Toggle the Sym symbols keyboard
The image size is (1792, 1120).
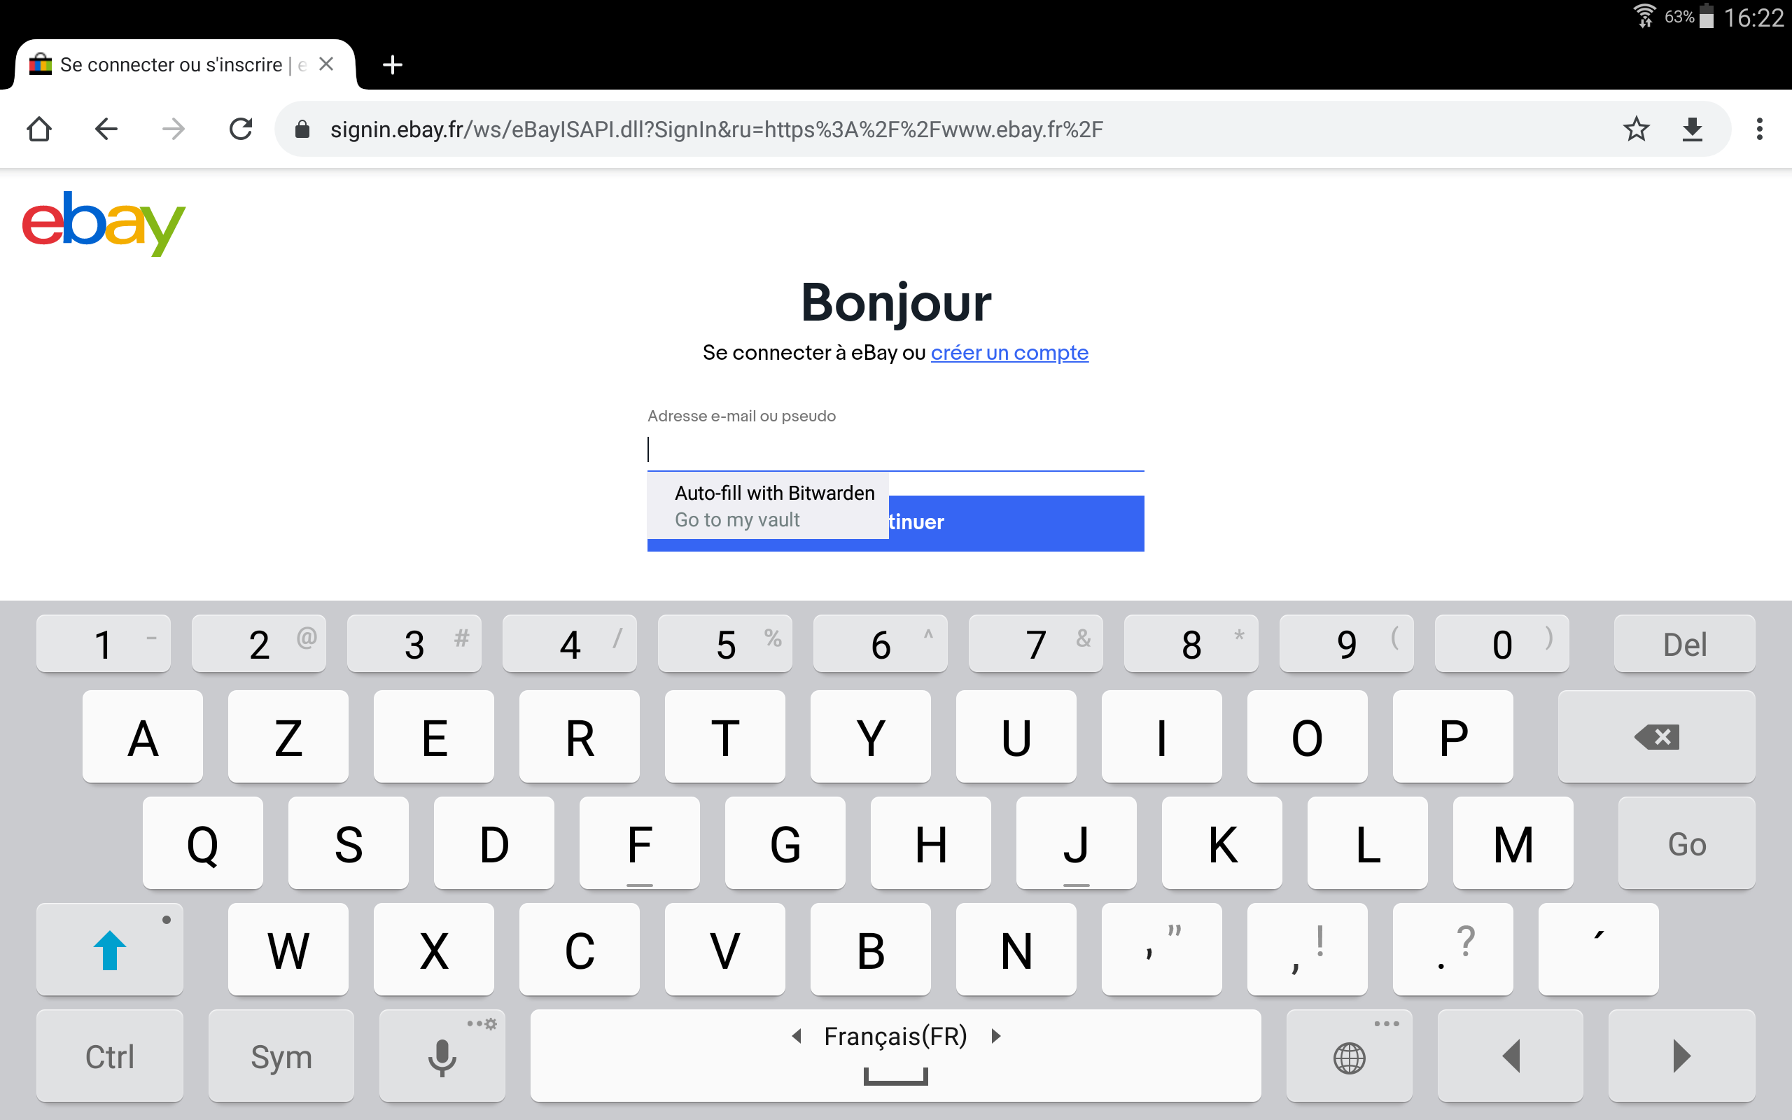coord(281,1056)
